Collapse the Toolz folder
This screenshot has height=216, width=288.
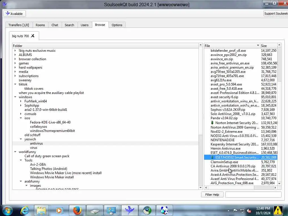[21, 160]
